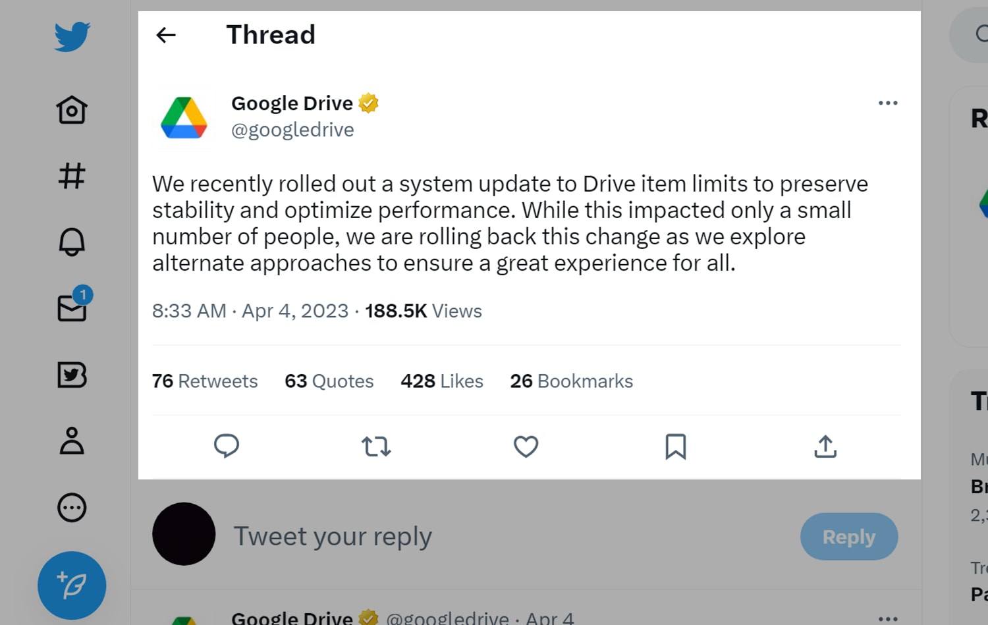The height and width of the screenshot is (625, 988).
Task: View the 76 Retweets
Action: pos(204,381)
